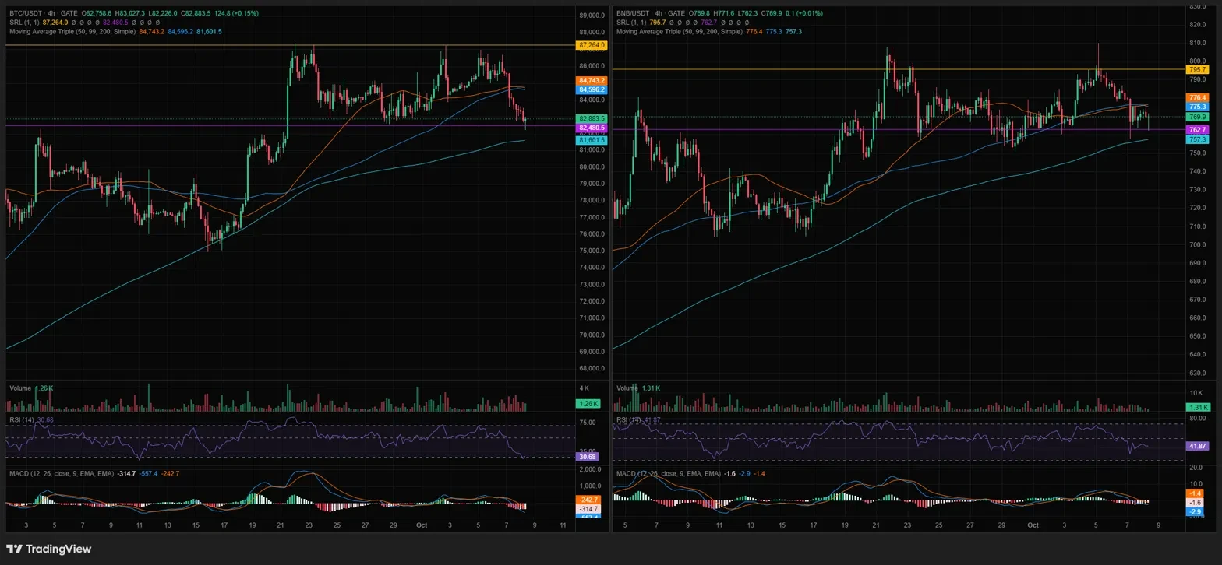Select the RSI (14) legend on BTC chart
Viewport: 1222px width, 565px height.
(22, 420)
